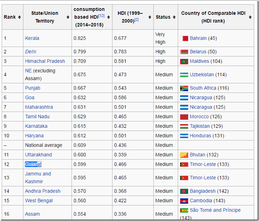Open the Kerala link
This screenshot has width=259, height=221.
(32, 38)
